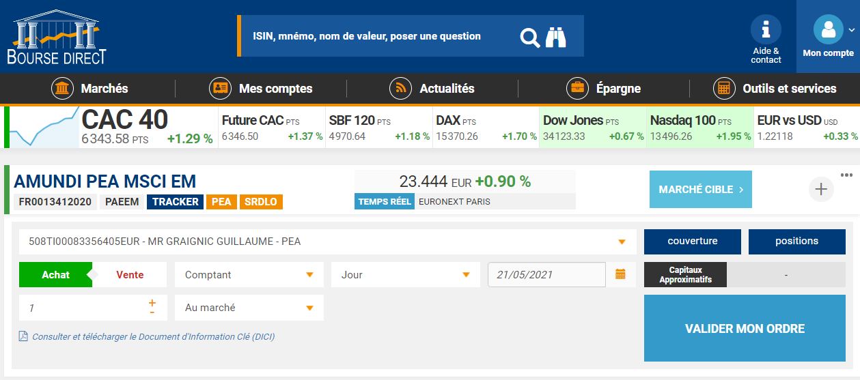
Task: Open the CAC 40 mini chart thumbnail
Action: [45, 127]
